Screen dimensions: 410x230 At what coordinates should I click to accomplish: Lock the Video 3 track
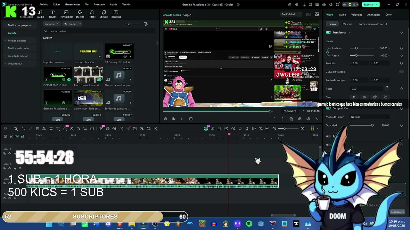(4, 153)
